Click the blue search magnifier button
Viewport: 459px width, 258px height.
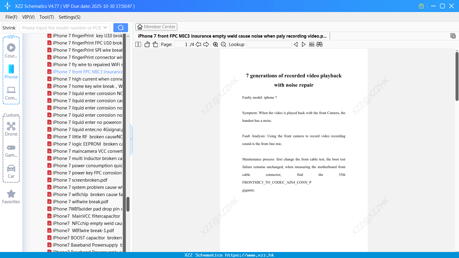(121, 28)
